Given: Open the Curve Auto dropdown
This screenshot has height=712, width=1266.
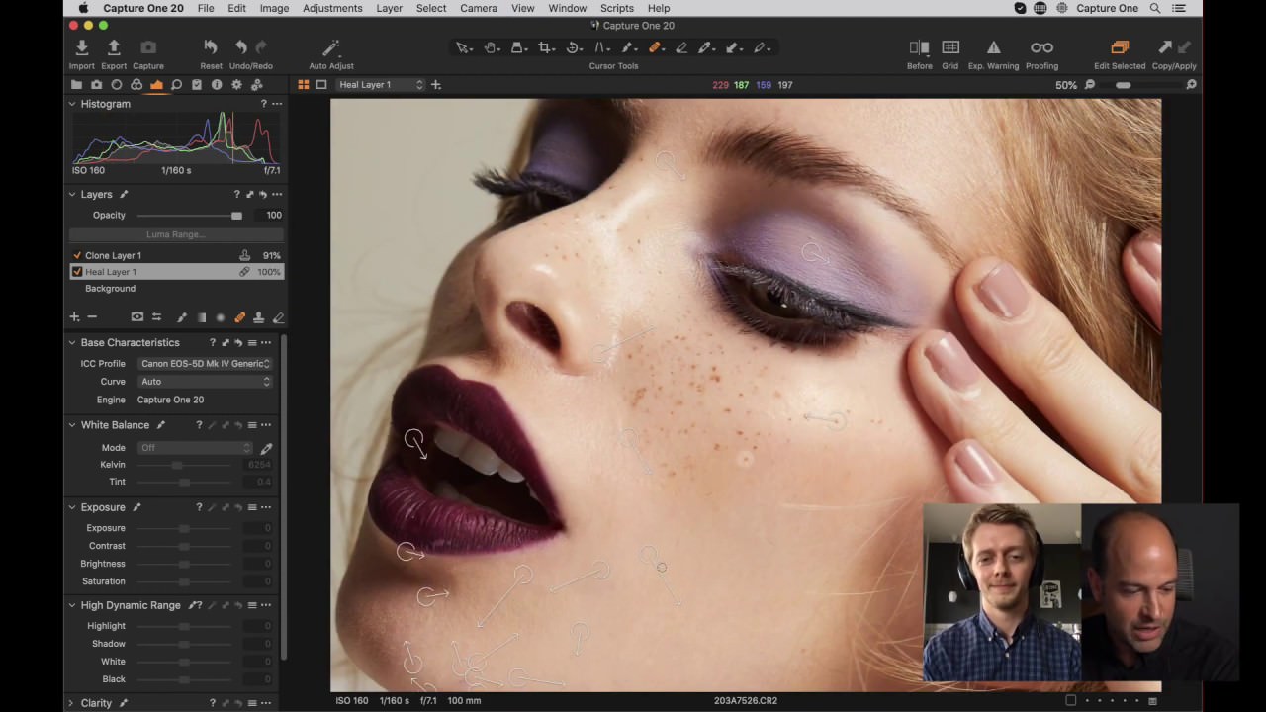Looking at the screenshot, I should point(205,381).
